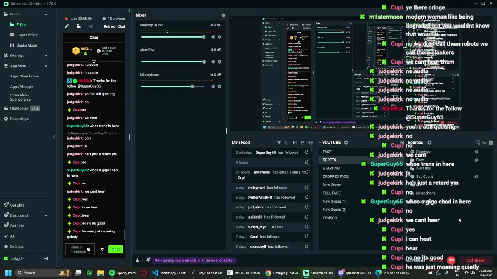The width and height of the screenshot is (497, 279).
Task: Open Layout Editor in sidebar
Action: tap(27, 35)
